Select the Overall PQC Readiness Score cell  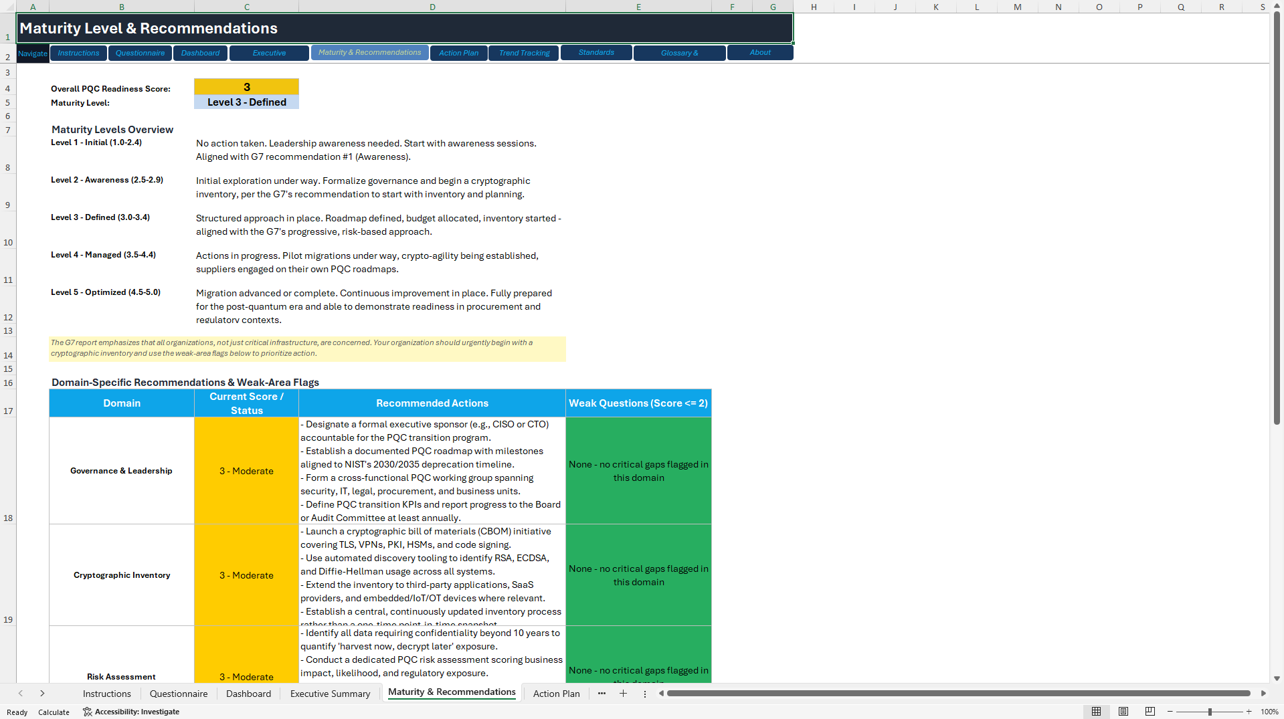[246, 87]
